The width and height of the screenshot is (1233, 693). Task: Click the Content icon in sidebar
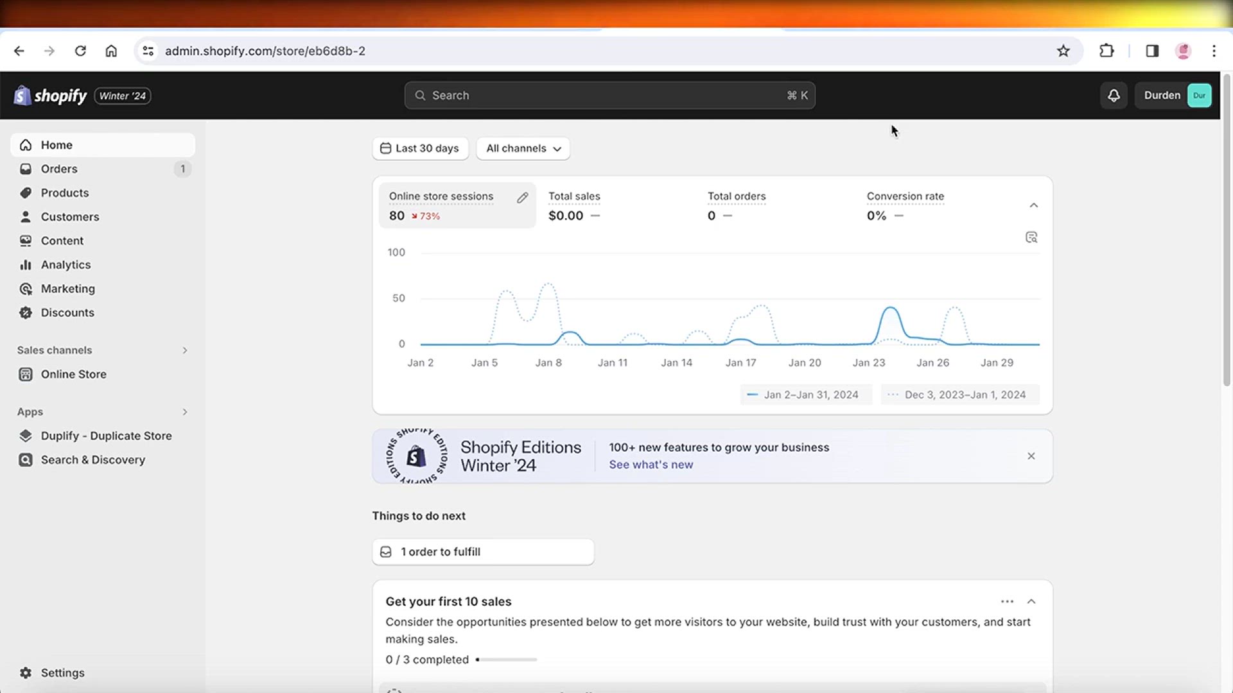pos(26,241)
